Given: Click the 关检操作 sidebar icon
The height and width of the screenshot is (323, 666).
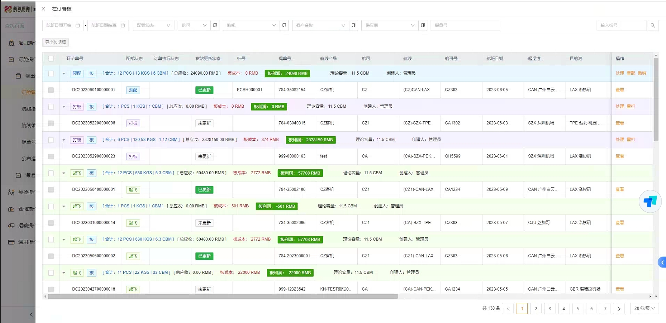Looking at the screenshot, I should (x=11, y=192).
